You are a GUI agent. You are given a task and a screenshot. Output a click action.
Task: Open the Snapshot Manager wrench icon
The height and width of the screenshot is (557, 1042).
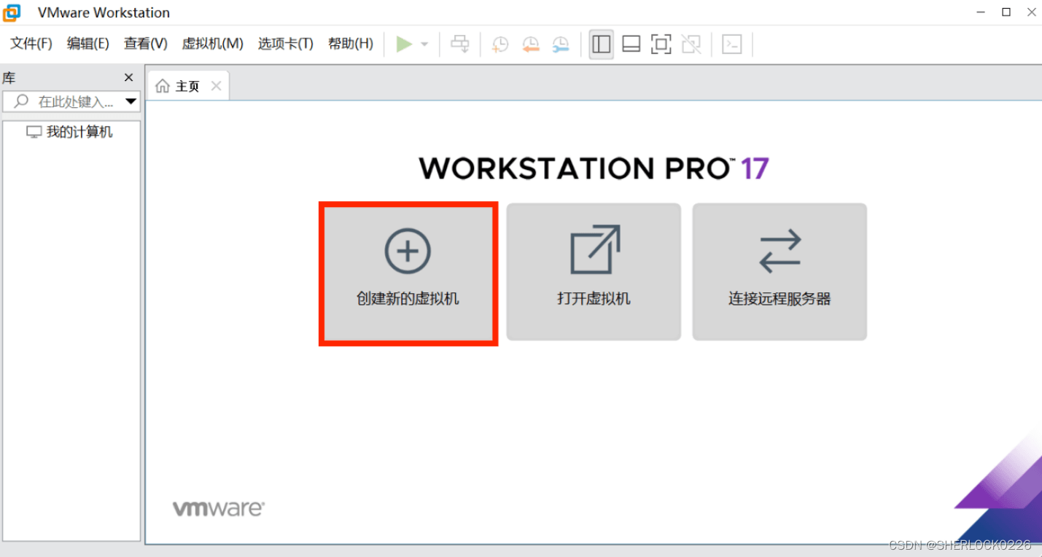click(560, 44)
